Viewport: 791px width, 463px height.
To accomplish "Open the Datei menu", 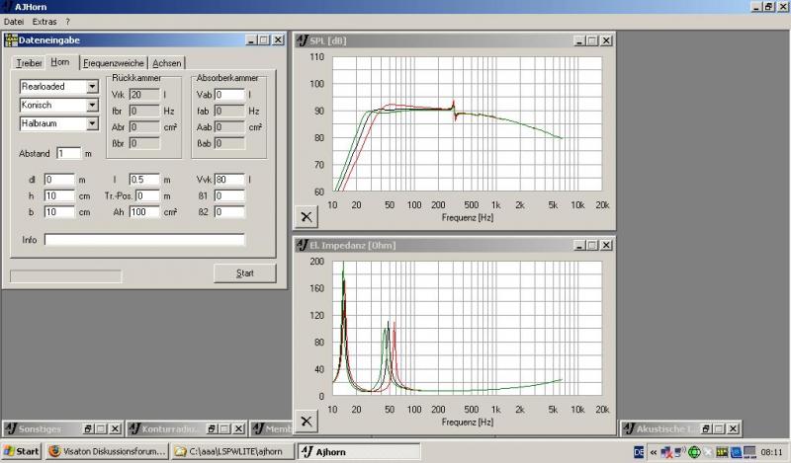I will (14, 21).
